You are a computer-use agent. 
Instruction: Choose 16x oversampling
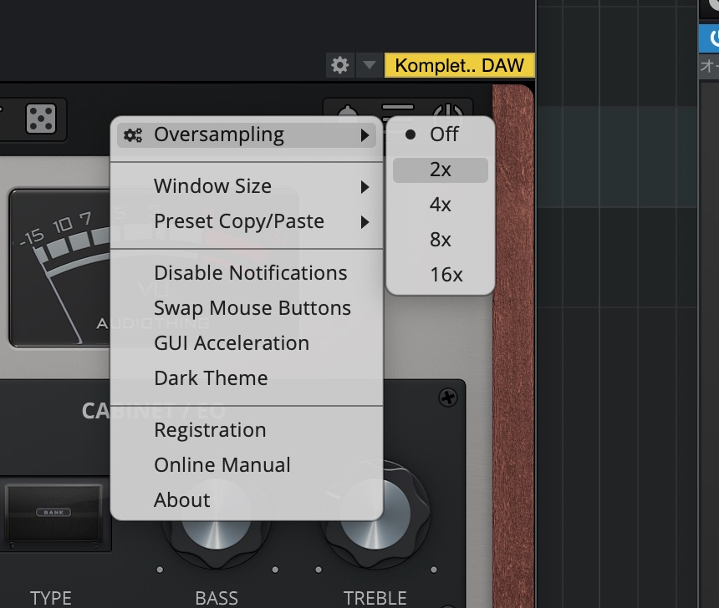tap(446, 275)
